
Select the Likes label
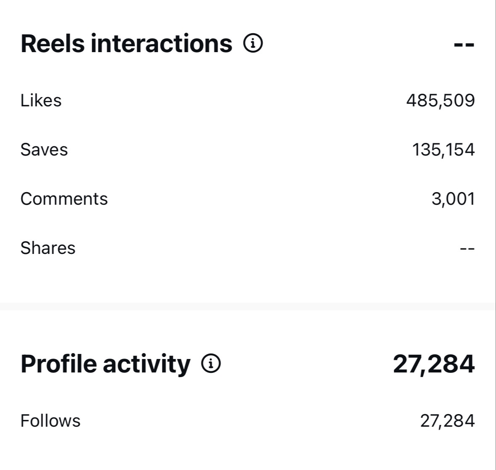(41, 100)
